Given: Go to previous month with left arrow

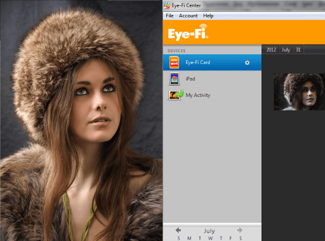Looking at the screenshot, I should [178, 230].
